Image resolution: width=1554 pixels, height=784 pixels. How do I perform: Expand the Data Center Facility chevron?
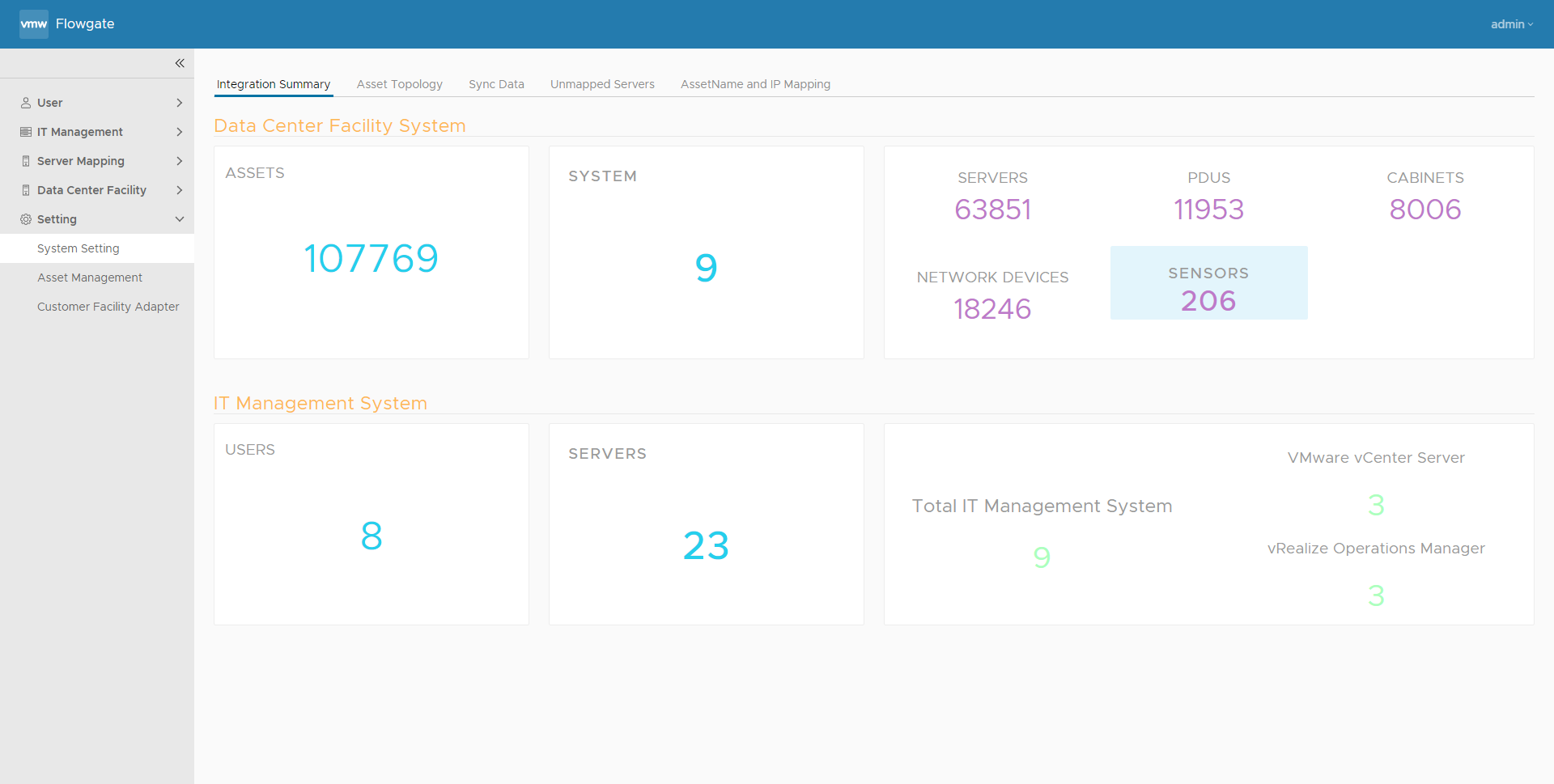(180, 190)
